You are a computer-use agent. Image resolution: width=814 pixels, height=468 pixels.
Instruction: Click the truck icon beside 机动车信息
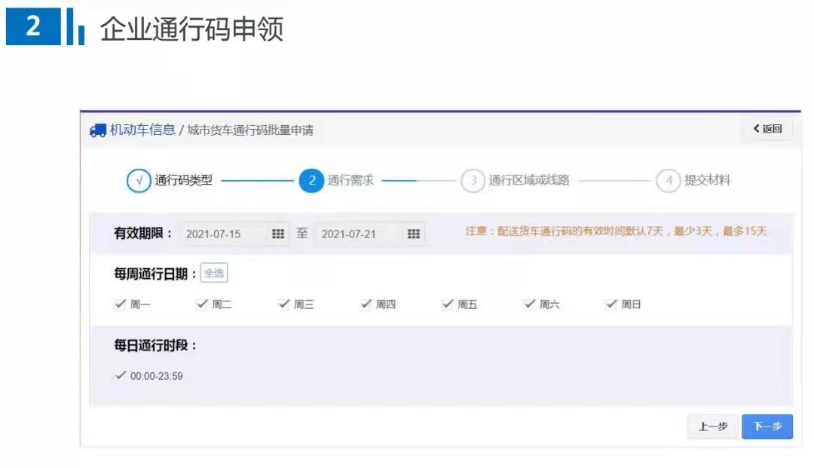pos(97,130)
